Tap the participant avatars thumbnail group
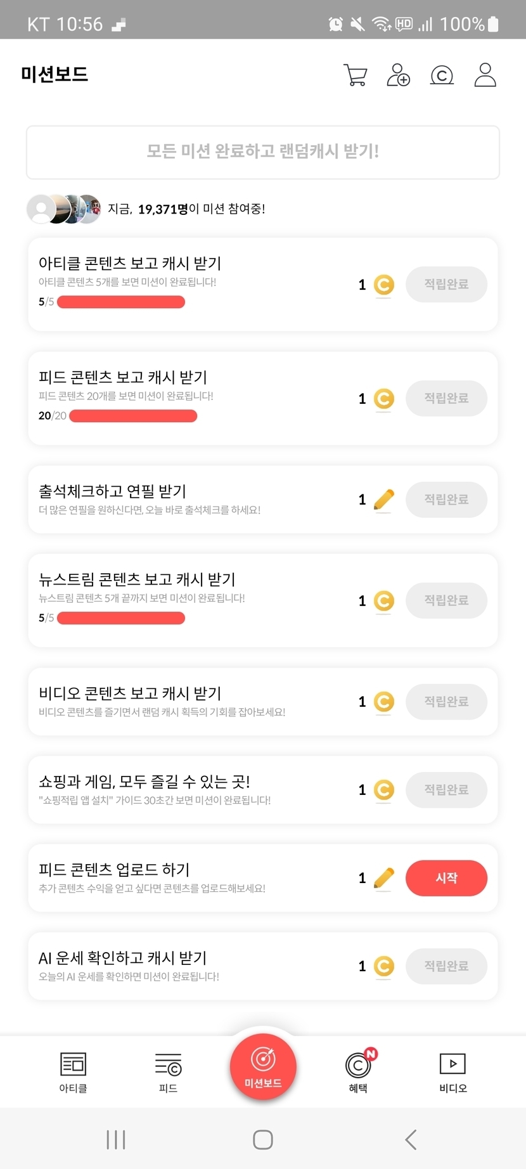 [63, 209]
